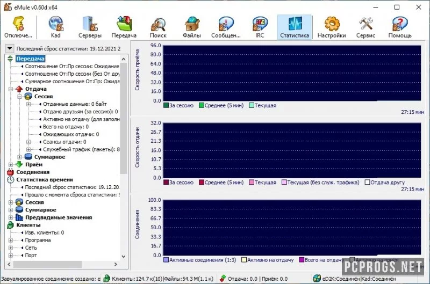The width and height of the screenshot is (430, 284).
Task: Expand the Приём tree node
Action: point(10,165)
